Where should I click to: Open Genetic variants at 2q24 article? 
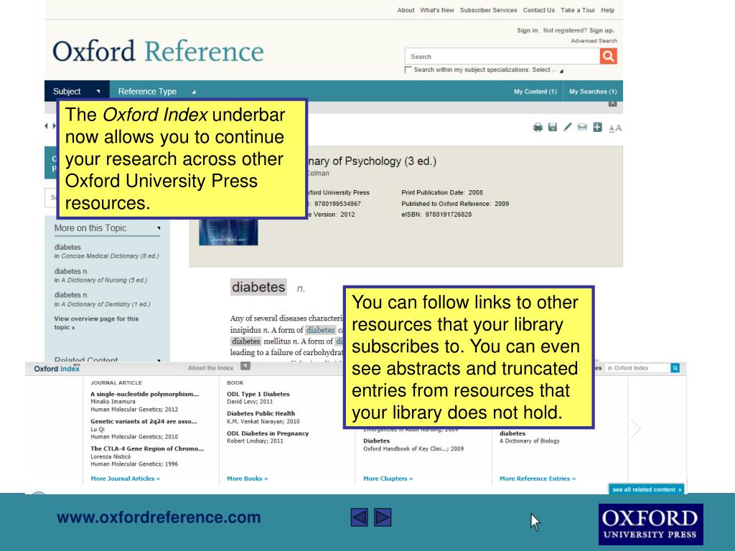tap(144, 421)
